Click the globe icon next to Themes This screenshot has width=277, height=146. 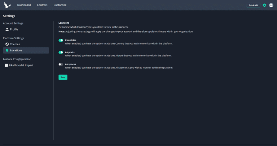(7, 44)
